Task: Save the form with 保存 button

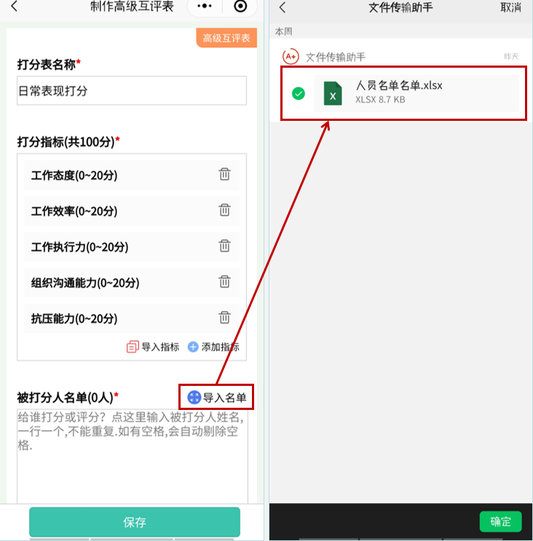Action: pyautogui.click(x=135, y=522)
